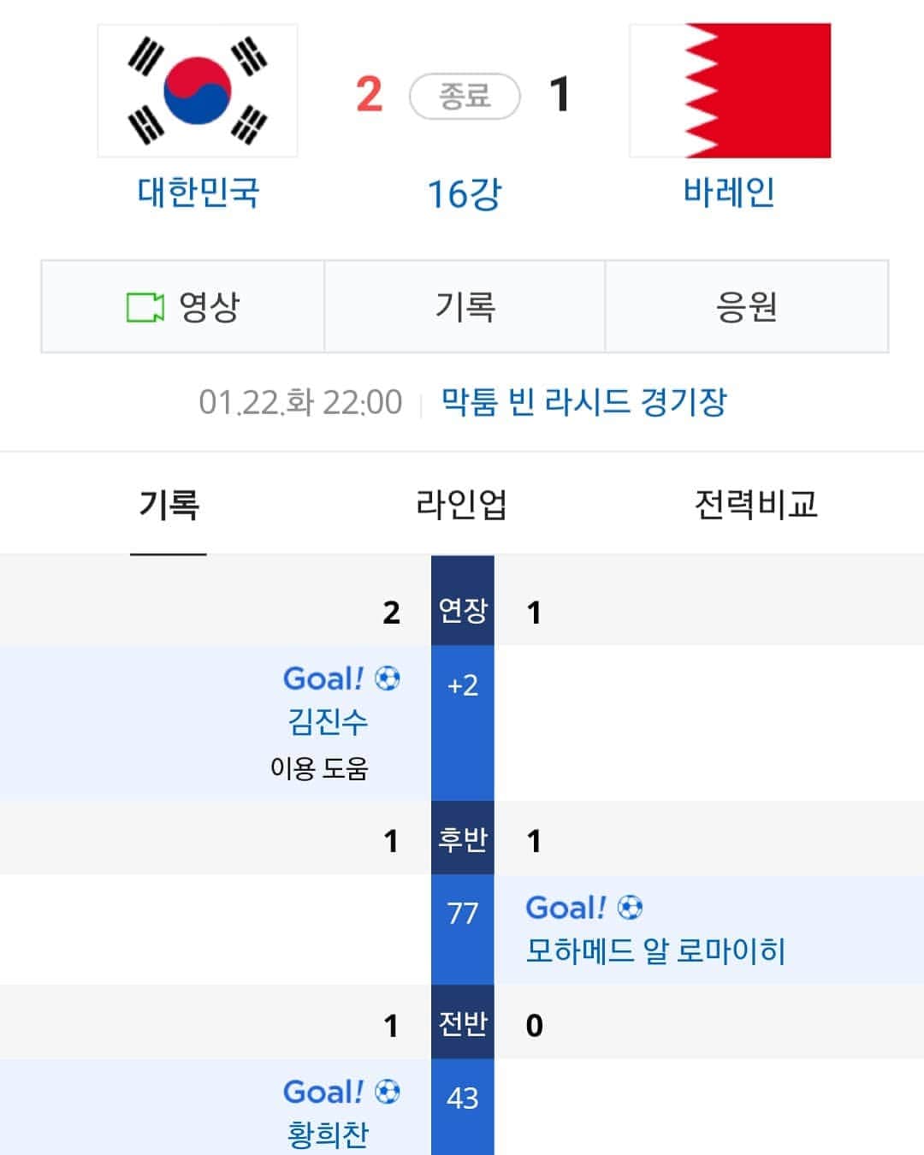This screenshot has height=1155, width=924.
Task: Open the 바레인 team link
Action: point(729,192)
